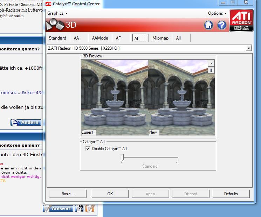The width and height of the screenshot is (261, 217).
Task: Switch to the Mipmap tab
Action: [160, 38]
